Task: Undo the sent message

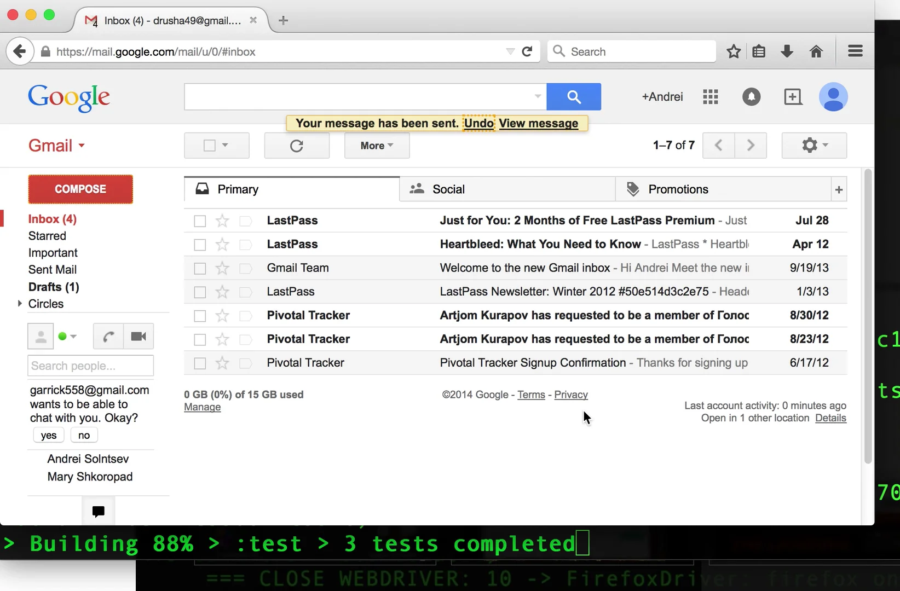Action: click(478, 123)
